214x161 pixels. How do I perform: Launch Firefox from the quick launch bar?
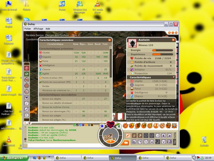tap(39, 158)
